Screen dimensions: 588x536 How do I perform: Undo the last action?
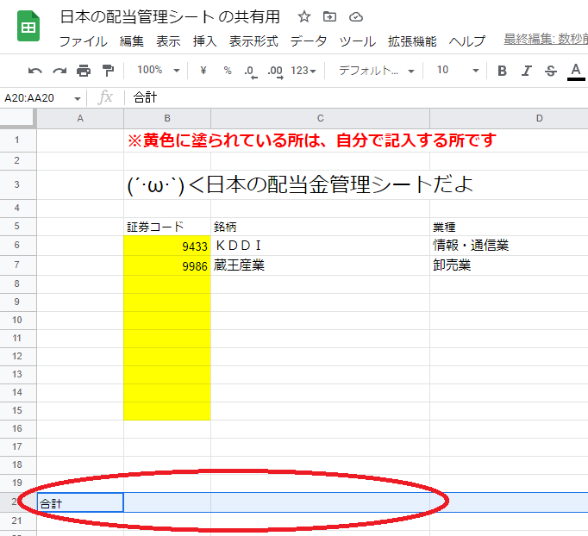click(x=35, y=71)
